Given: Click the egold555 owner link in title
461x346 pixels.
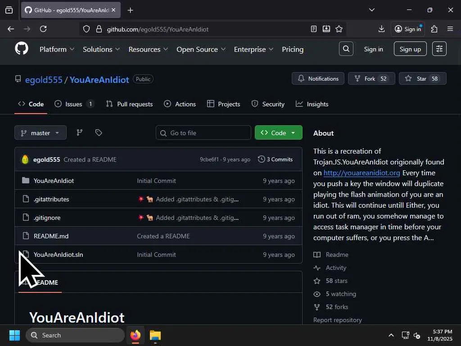Looking at the screenshot, I should coord(44,80).
